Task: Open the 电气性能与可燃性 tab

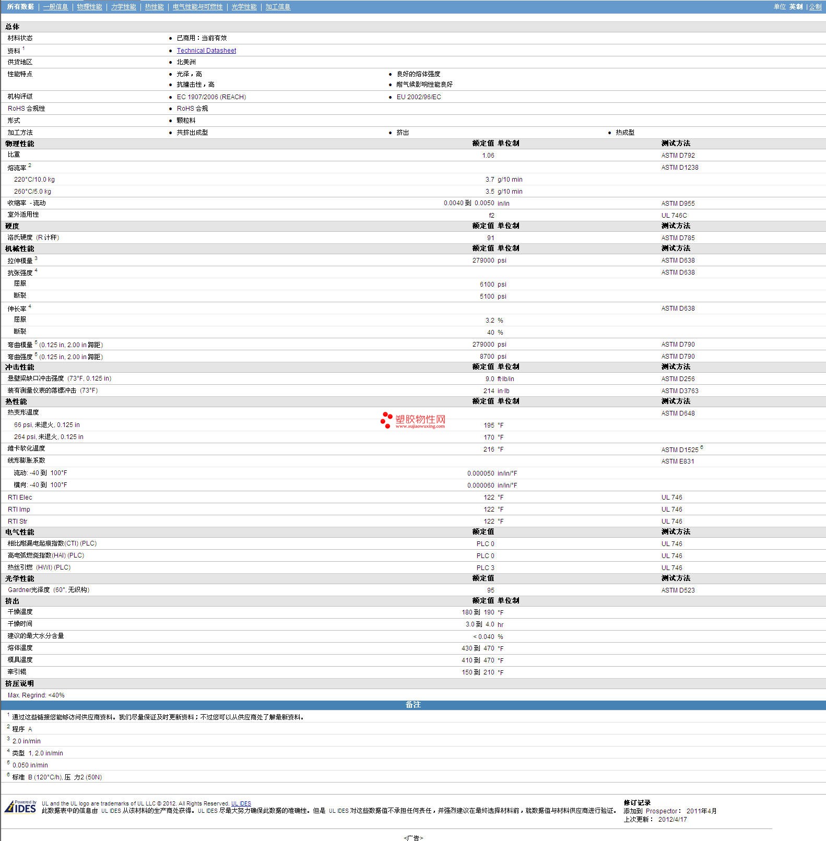Action: click(197, 7)
